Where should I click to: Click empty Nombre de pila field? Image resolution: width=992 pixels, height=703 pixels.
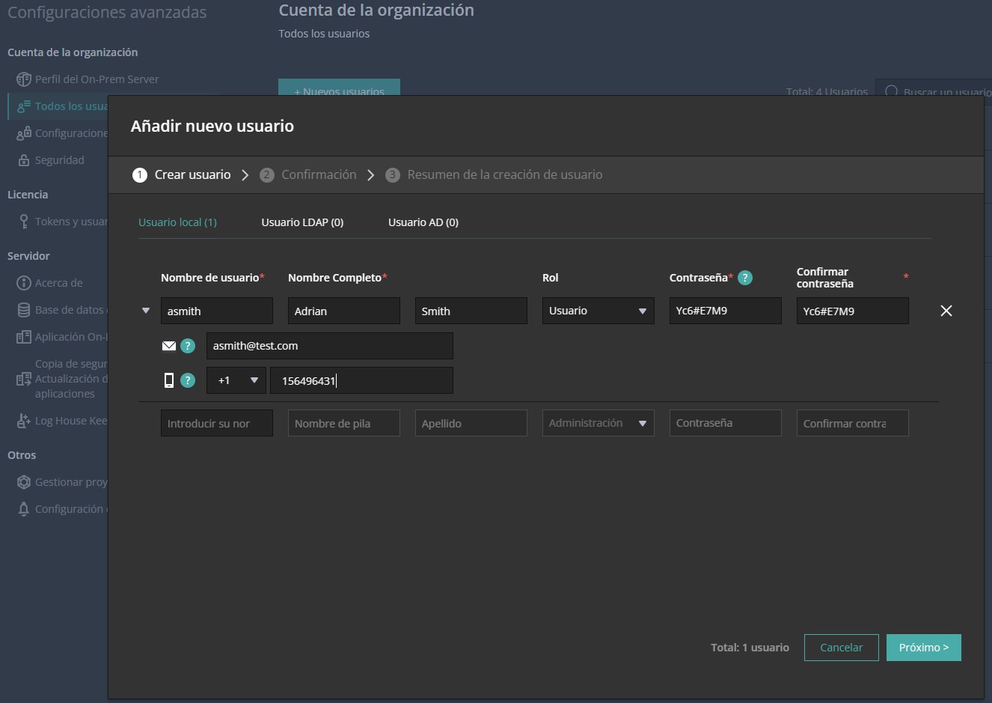344,423
